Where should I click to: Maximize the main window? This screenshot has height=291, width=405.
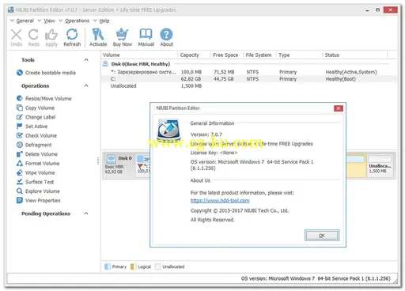(x=378, y=10)
